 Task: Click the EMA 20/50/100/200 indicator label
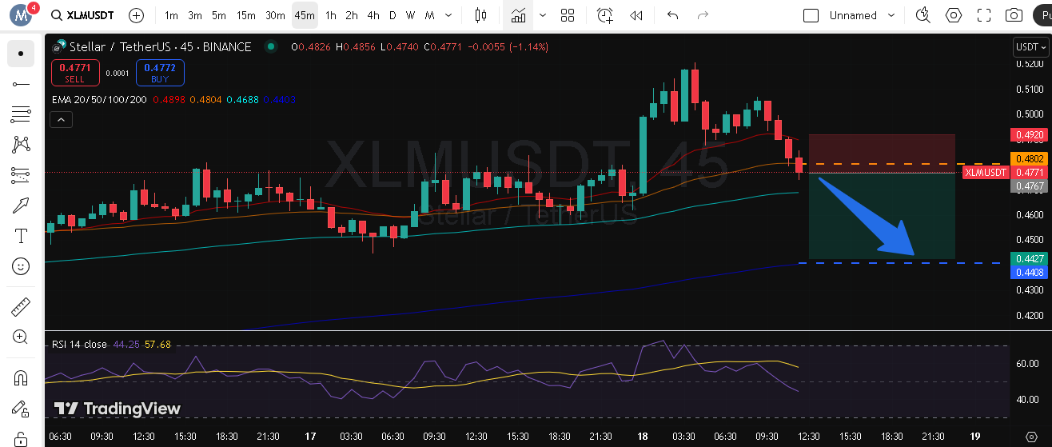[x=99, y=100]
